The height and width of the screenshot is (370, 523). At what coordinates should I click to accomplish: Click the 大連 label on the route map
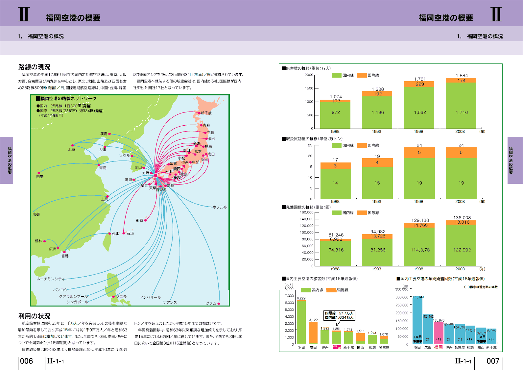(103, 150)
